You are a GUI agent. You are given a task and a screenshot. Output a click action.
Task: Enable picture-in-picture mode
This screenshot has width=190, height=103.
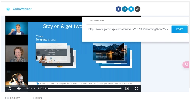point(127,88)
